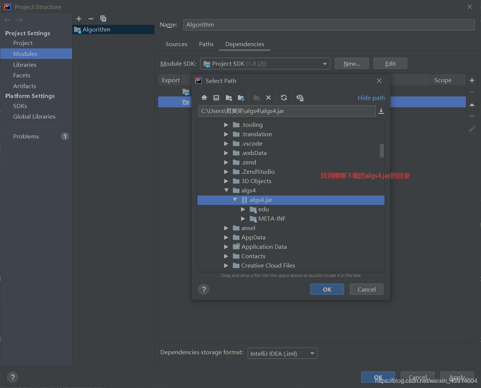Click the Module directory icon in Select Path
The height and width of the screenshot is (388, 481).
[x=241, y=98]
